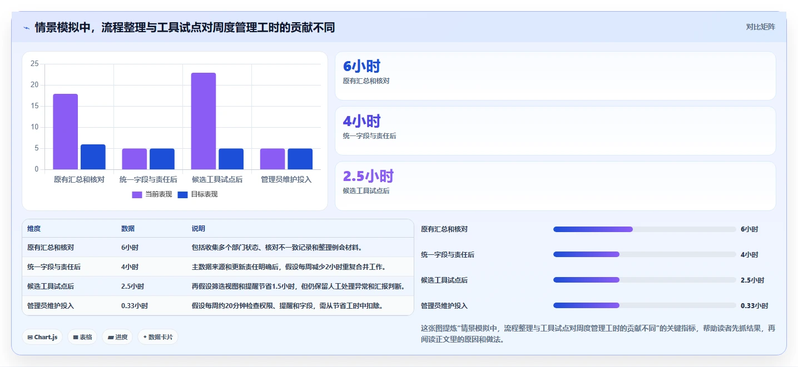Click the chart axis label 统一字段与责任后
Viewport: 798px width, 367px height.
pyautogui.click(x=148, y=179)
